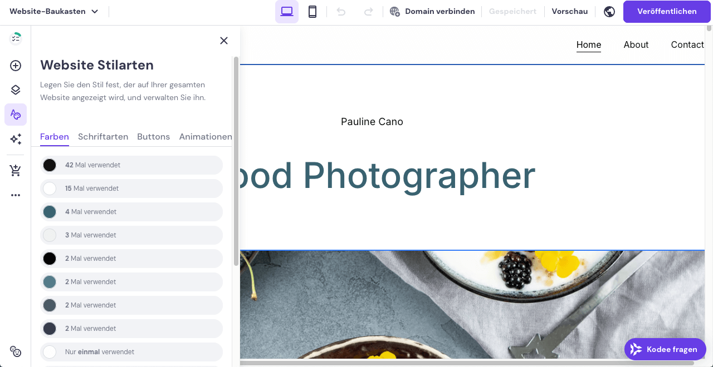Select the color used 42 Mal

[x=131, y=165]
